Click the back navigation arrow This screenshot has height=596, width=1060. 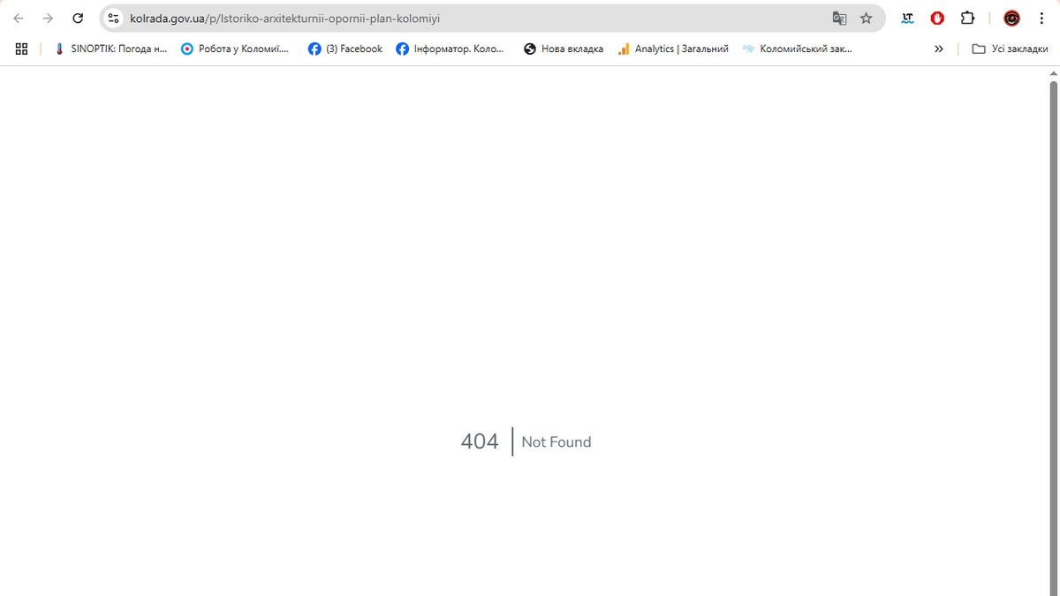[19, 19]
